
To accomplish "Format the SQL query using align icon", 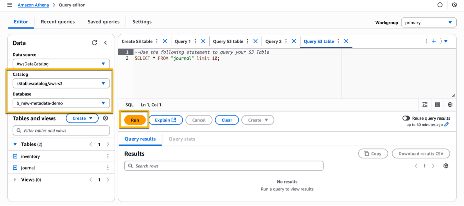I will [x=425, y=104].
